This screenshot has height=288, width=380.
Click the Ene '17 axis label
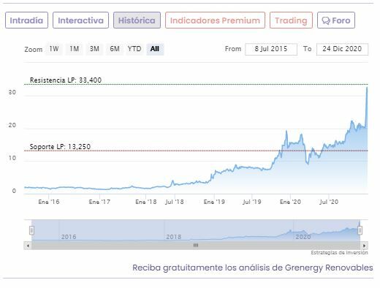pyautogui.click(x=99, y=202)
